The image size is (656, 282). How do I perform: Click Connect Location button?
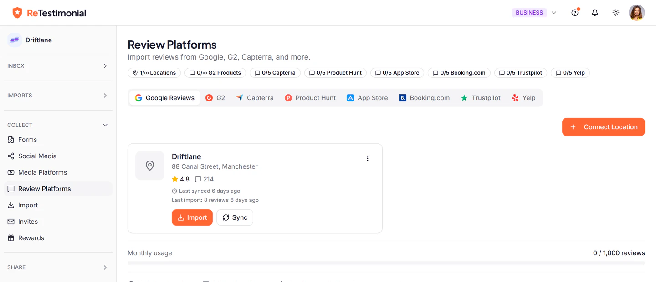pos(604,127)
